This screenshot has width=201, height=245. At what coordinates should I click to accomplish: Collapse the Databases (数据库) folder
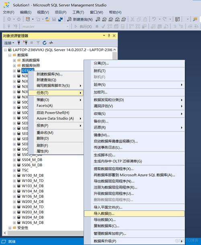[x=10, y=55]
